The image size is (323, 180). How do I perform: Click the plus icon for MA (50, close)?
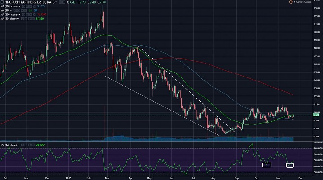point(30,19)
